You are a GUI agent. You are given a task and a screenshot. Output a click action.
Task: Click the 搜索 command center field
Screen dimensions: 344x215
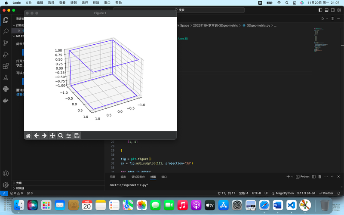coord(179,10)
